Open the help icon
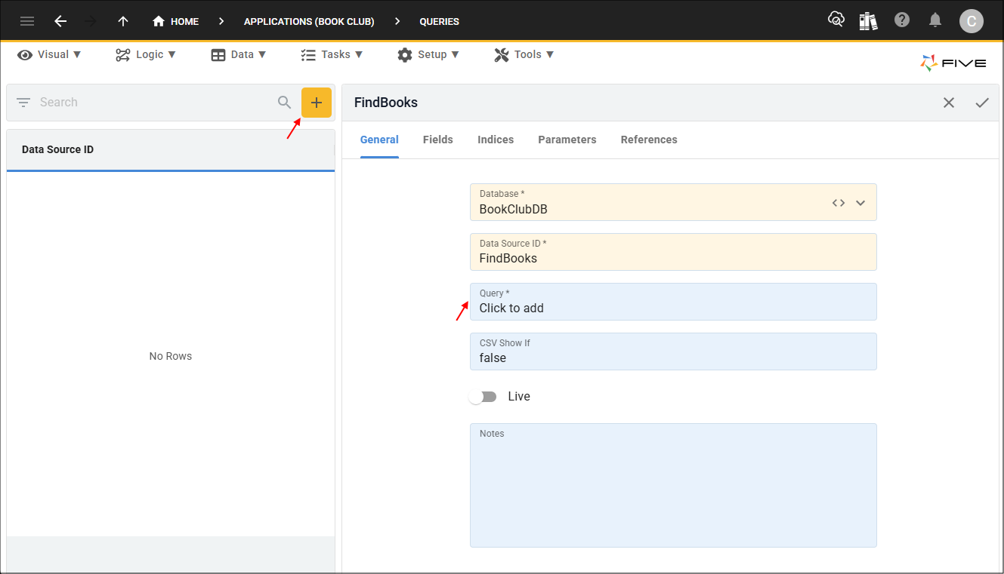This screenshot has width=1004, height=574. (x=901, y=20)
